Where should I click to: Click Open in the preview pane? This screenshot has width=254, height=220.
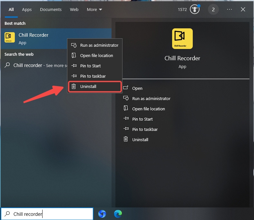(137, 88)
